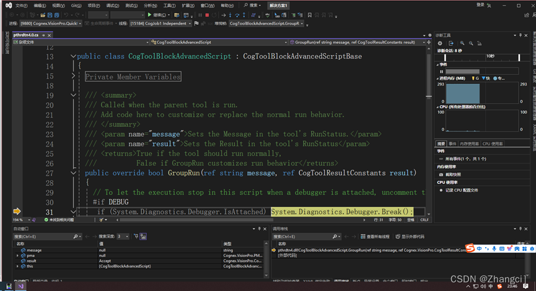The width and height of the screenshot is (536, 291).
Task: Click the Step Out icon
Action: point(244,15)
